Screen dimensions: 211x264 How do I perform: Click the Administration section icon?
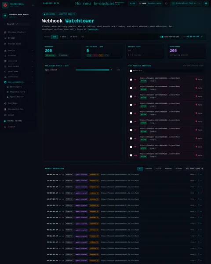pos(5,82)
